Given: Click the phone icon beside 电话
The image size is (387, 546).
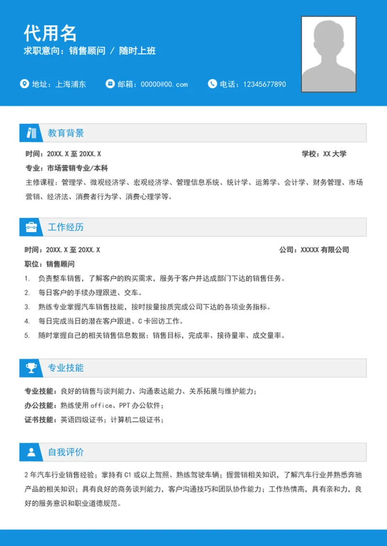Looking at the screenshot, I should click(x=212, y=84).
